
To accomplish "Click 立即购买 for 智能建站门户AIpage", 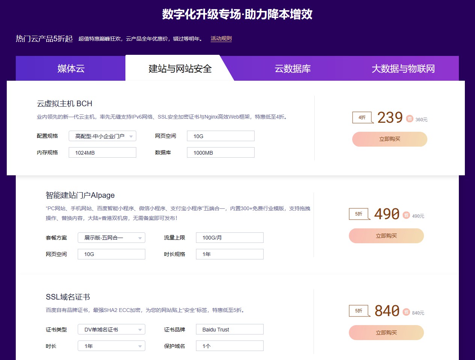I will (x=386, y=236).
